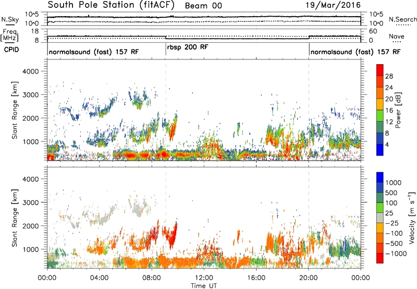
Task: Click the power colorbar blue swatch below 4
Action: [379, 150]
